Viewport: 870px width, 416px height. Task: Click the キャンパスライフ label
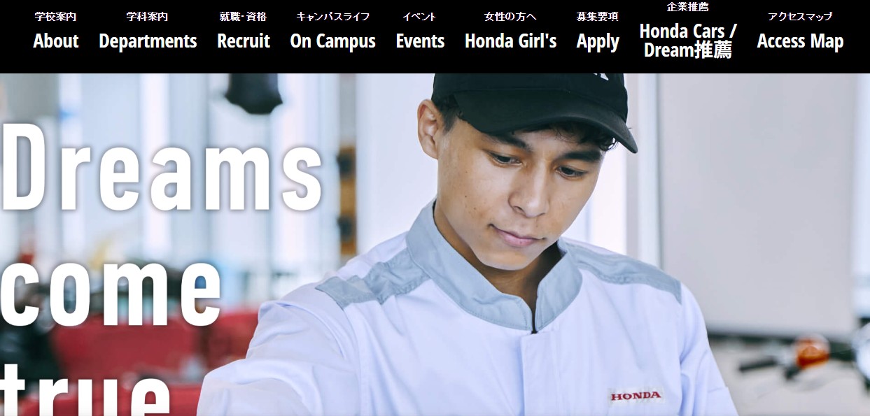click(332, 17)
